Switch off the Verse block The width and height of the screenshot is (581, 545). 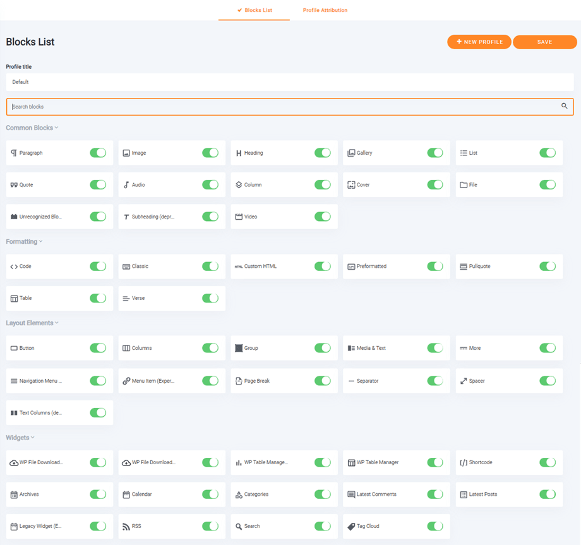(x=210, y=298)
